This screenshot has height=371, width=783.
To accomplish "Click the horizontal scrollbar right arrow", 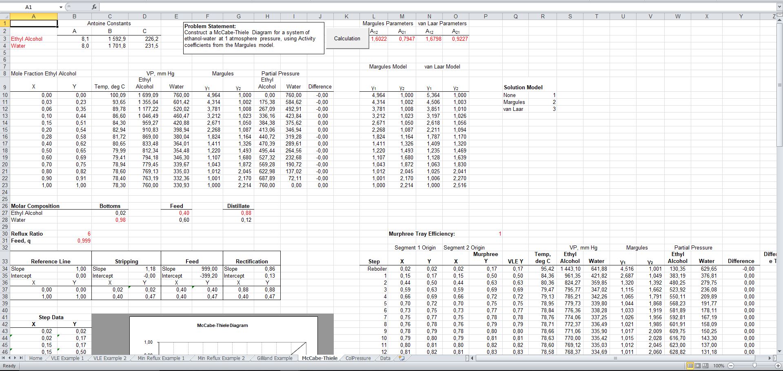I will coord(770,358).
